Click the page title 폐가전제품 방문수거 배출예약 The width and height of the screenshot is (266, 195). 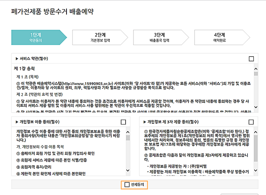[x=52, y=12]
